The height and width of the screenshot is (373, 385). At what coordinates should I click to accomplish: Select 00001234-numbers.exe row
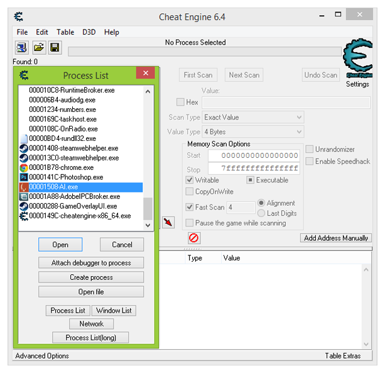point(81,109)
